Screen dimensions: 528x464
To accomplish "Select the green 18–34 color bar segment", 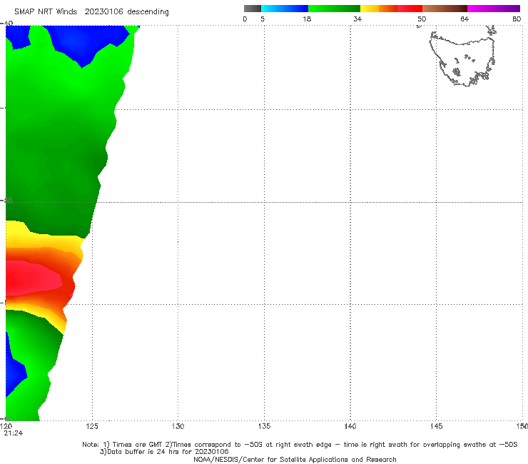I will [x=334, y=9].
